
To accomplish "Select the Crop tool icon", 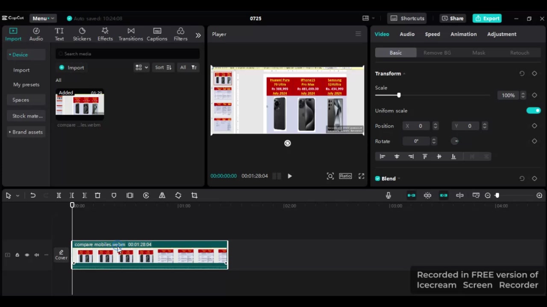I will (194, 195).
